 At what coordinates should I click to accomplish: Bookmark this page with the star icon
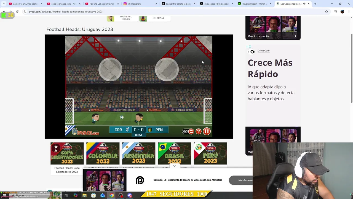(x=327, y=12)
